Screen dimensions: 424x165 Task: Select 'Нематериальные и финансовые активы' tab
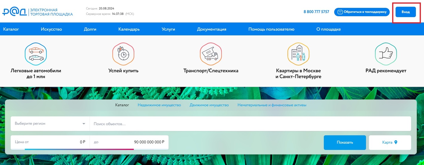[272, 105]
